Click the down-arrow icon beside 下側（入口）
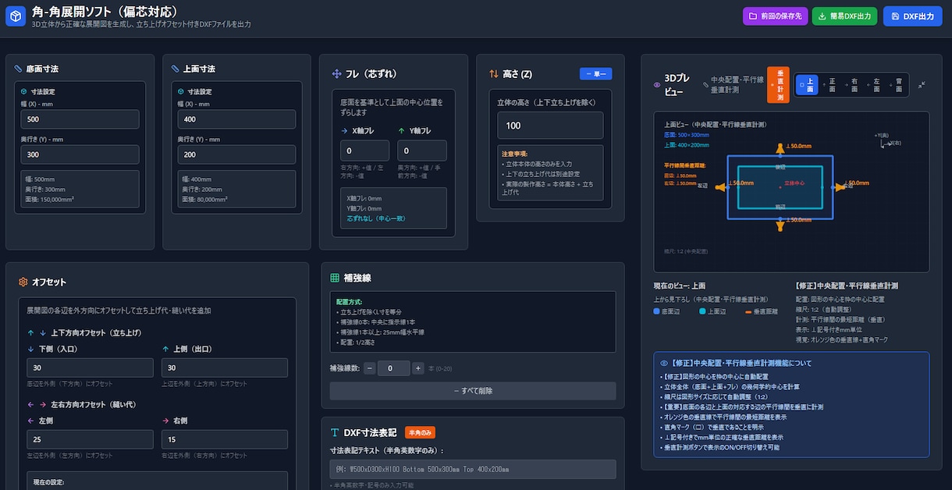This screenshot has height=490, width=952. [x=30, y=349]
